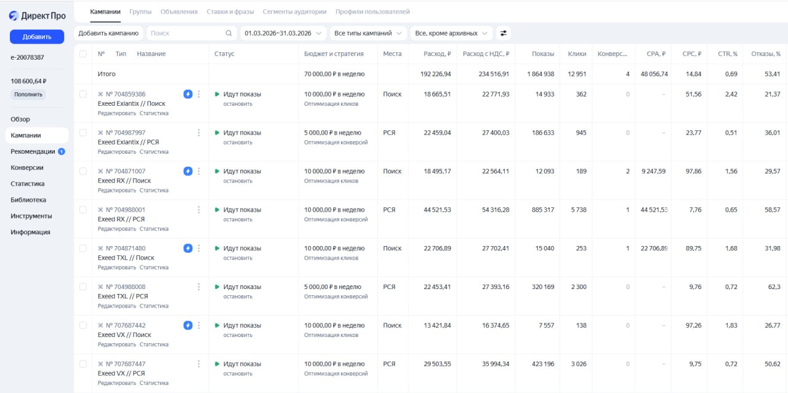Click the filter settings icon in toolbar
788x393 pixels.
503,33
